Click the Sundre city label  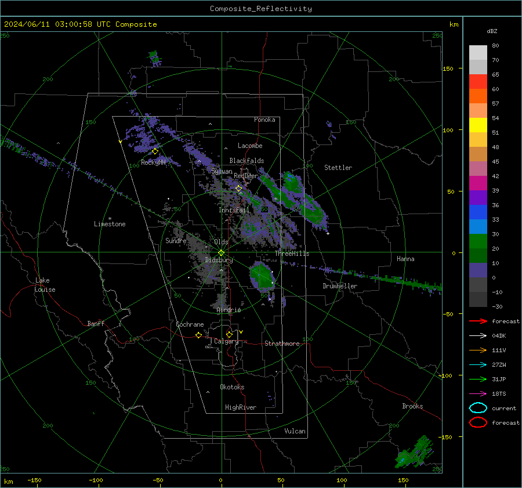176,240
